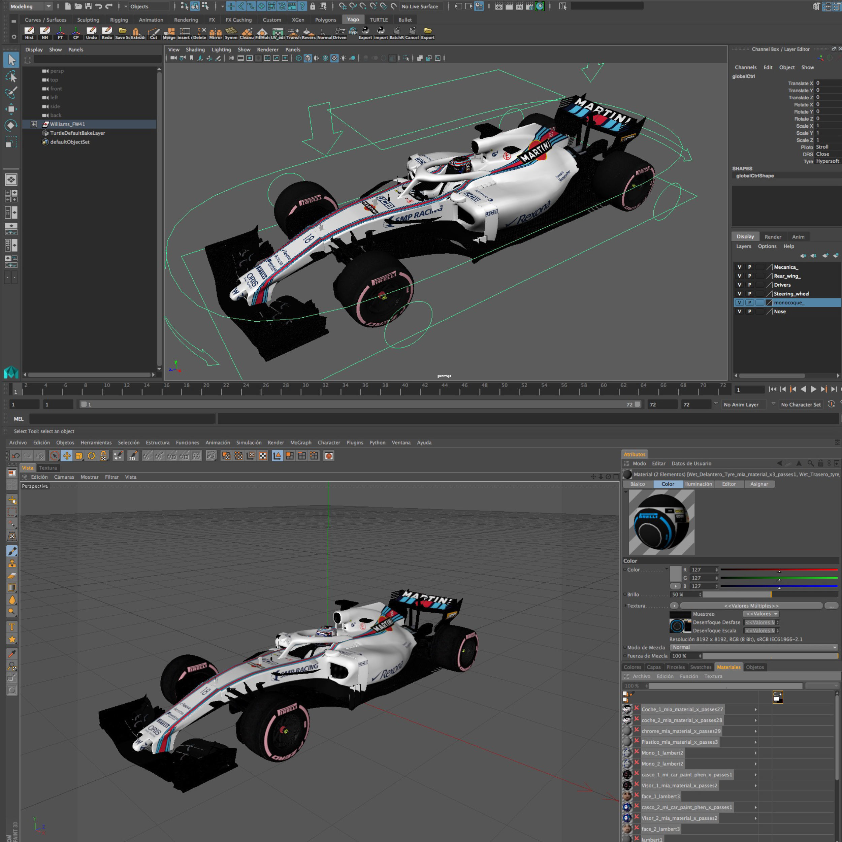The width and height of the screenshot is (842, 842).
Task: Select the Rotate tool in Maya toolbox
Action: [x=11, y=126]
